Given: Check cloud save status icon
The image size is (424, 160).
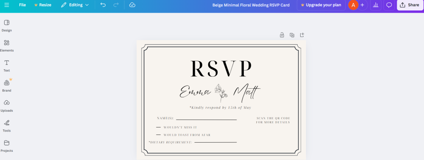Looking at the screenshot, I should [132, 5].
